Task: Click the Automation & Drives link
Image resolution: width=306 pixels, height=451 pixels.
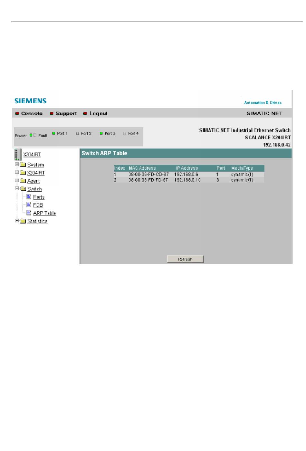Action: (x=263, y=103)
